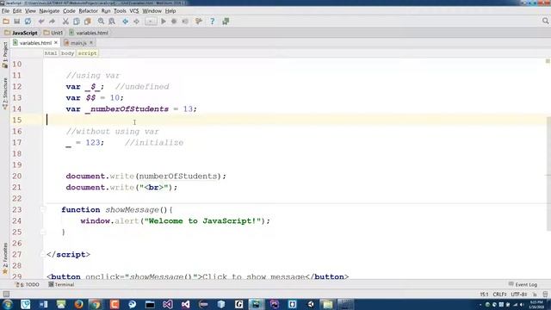Click the navigate Back arrow icon
Screen dimensions: 551x310
tap(125, 22)
